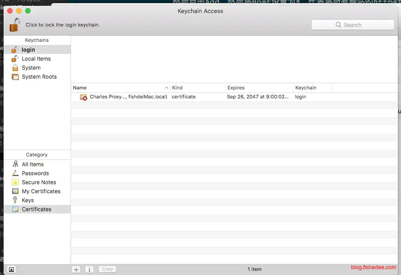The height and width of the screenshot is (275, 401).
Task: Toggle the preview pane icon at bottom-left
Action: pyautogui.click(x=12, y=269)
